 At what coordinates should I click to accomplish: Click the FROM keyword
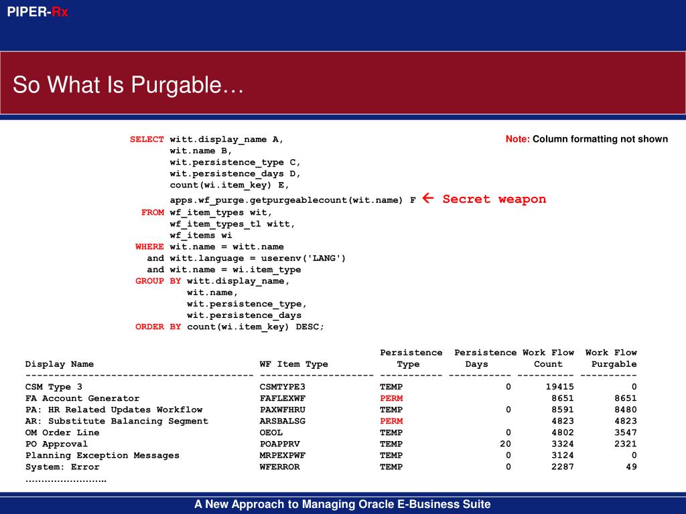153,212
